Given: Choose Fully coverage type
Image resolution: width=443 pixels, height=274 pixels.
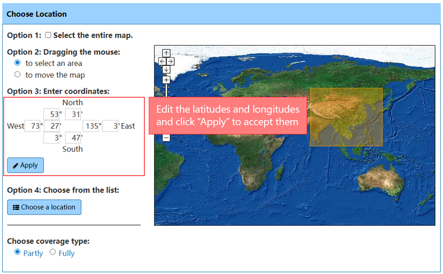Looking at the screenshot, I should point(53,252).
